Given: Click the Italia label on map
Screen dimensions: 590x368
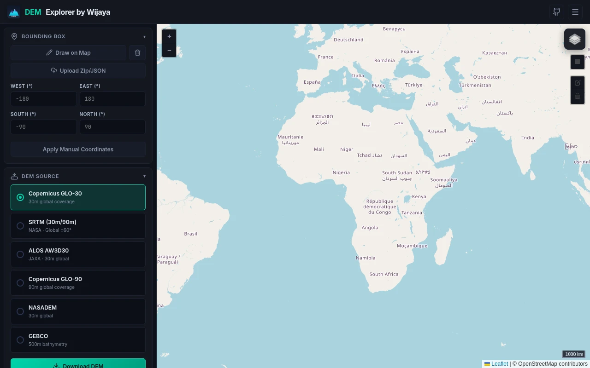Looking at the screenshot, I should tap(358, 76).
